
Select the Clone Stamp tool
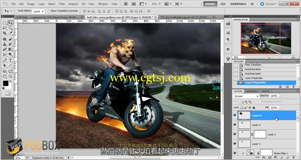(5, 44)
